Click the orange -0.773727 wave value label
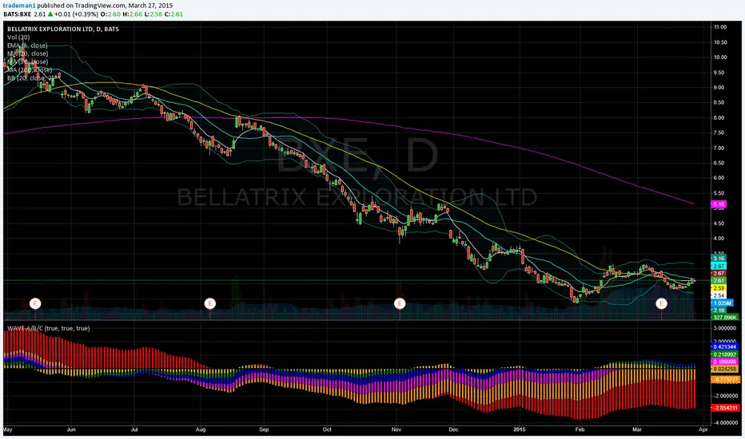The height and width of the screenshot is (439, 745). (726, 380)
